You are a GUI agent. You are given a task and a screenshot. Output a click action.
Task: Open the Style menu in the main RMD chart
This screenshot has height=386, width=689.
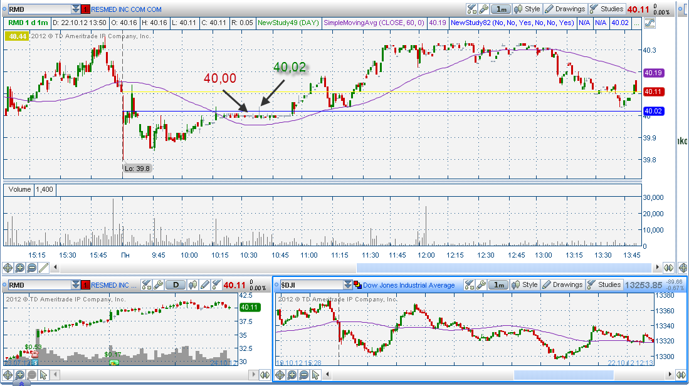coord(527,9)
